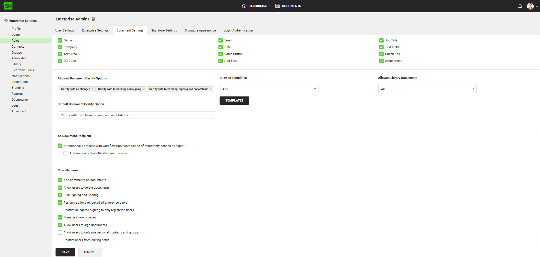This screenshot has width=540, height=257.
Task: Click the edit pencil next to Enterprise Admins
Action: pyautogui.click(x=93, y=19)
